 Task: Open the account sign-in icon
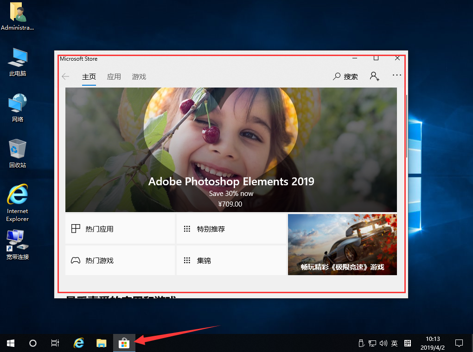[374, 76]
